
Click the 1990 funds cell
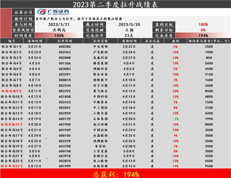pyautogui.click(x=209, y=119)
